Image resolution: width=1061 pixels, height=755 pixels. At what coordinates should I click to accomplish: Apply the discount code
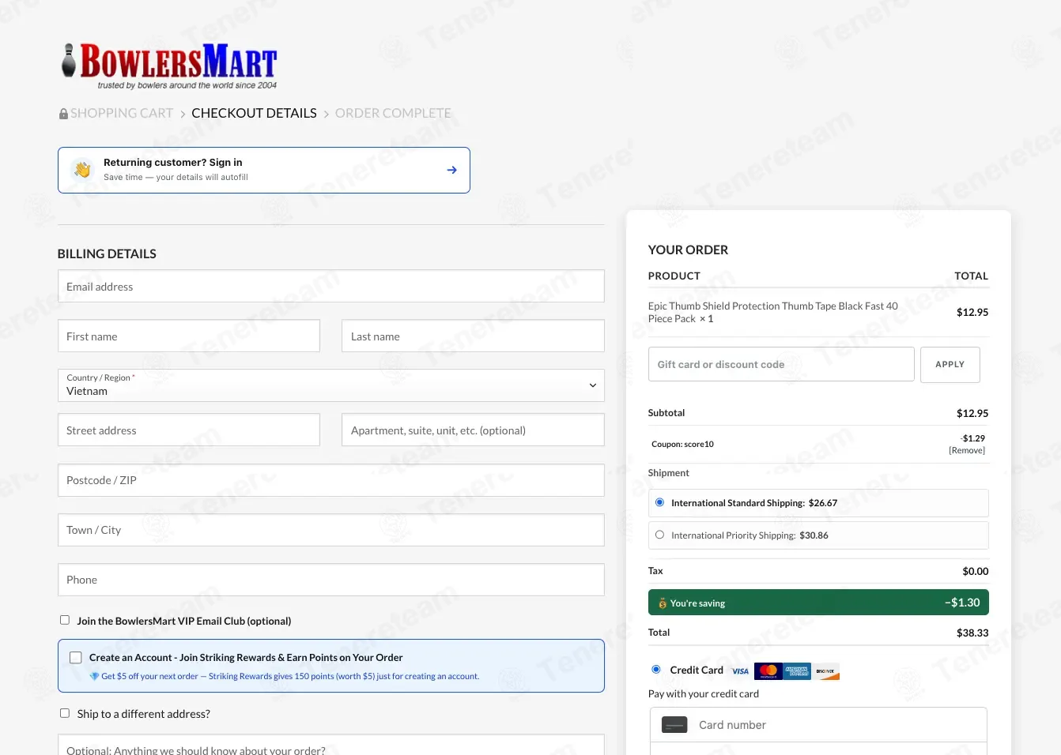point(950,365)
